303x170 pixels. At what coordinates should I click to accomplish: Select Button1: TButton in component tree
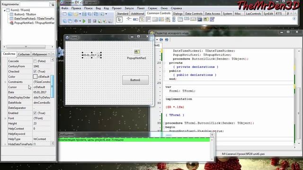[25, 15]
